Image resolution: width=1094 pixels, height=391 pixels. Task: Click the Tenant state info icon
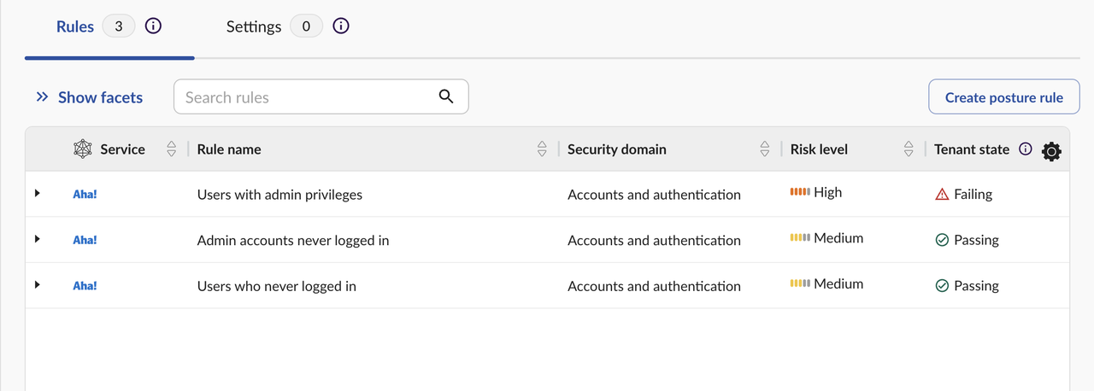click(1026, 149)
